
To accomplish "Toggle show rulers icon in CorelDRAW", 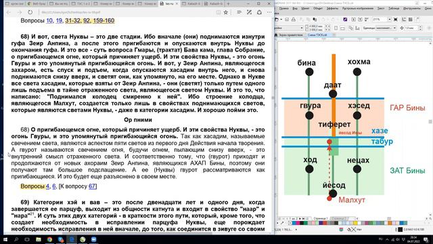I will (404, 20).
